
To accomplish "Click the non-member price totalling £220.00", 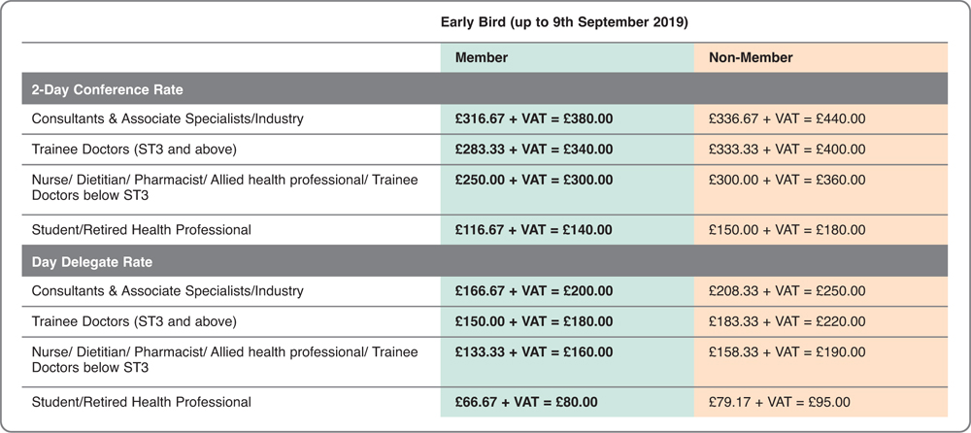I will pyautogui.click(x=787, y=321).
